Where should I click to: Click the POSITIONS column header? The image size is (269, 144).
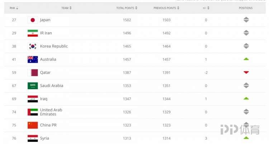coord(246,8)
